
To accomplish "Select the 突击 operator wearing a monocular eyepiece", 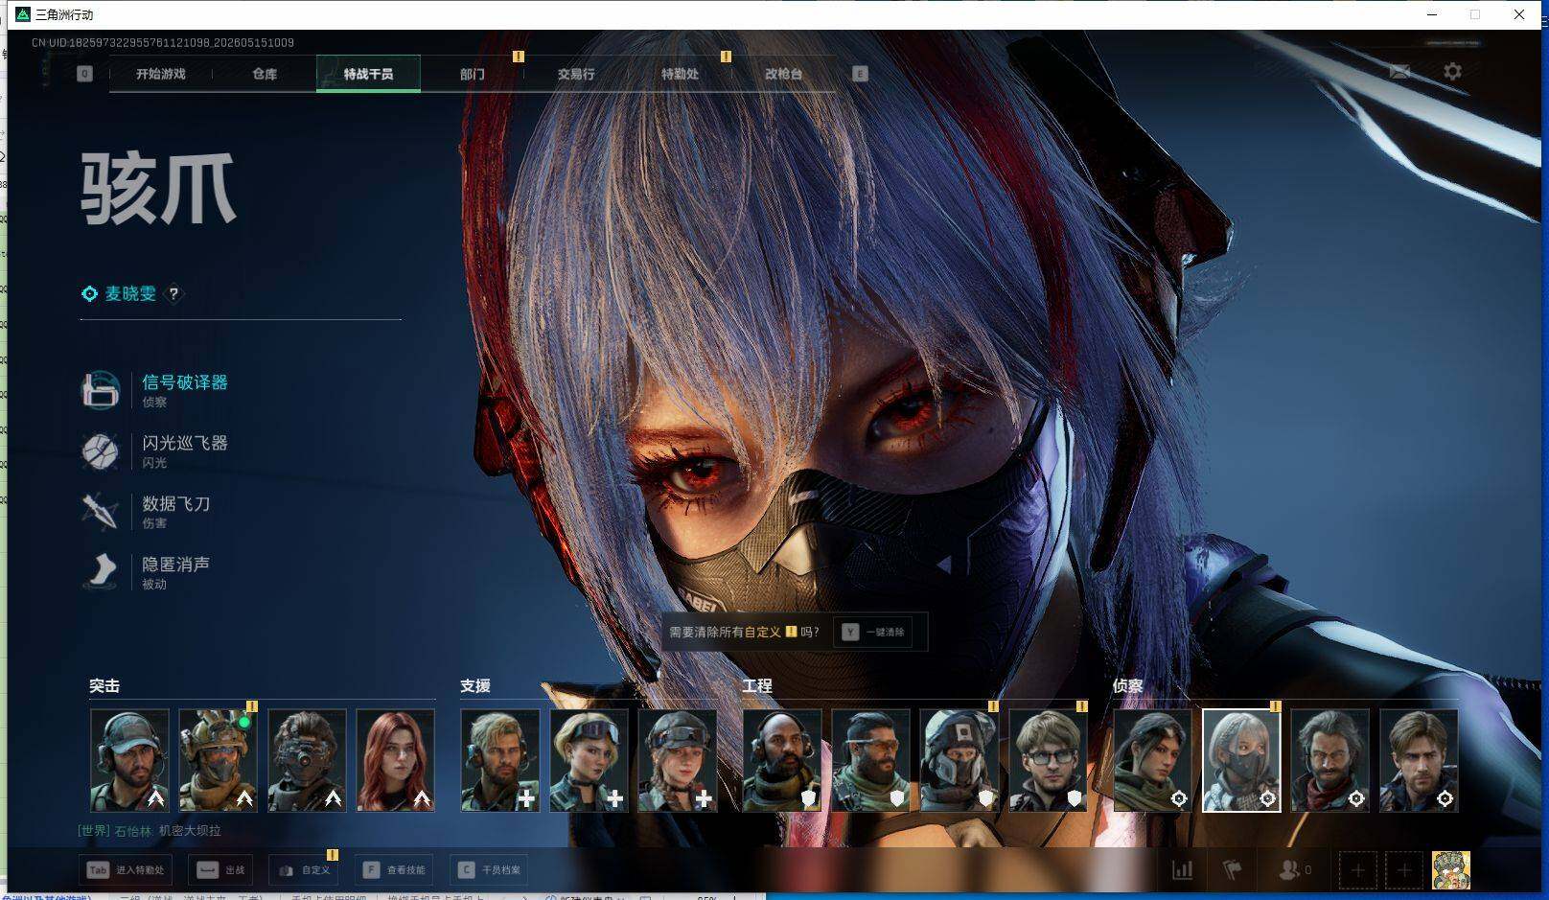I will (x=307, y=760).
